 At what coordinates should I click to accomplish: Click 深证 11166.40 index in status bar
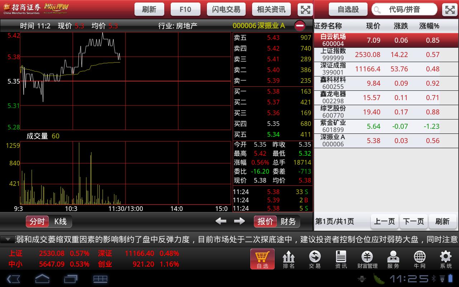pyautogui.click(x=138, y=253)
